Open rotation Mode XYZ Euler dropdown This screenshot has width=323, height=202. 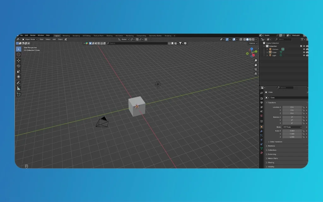pyautogui.click(x=292, y=127)
